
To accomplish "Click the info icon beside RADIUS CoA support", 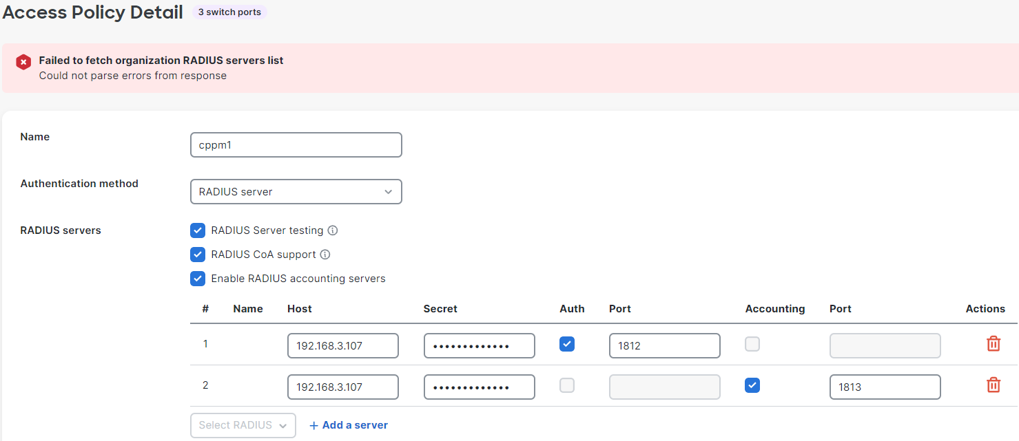I will 325,255.
